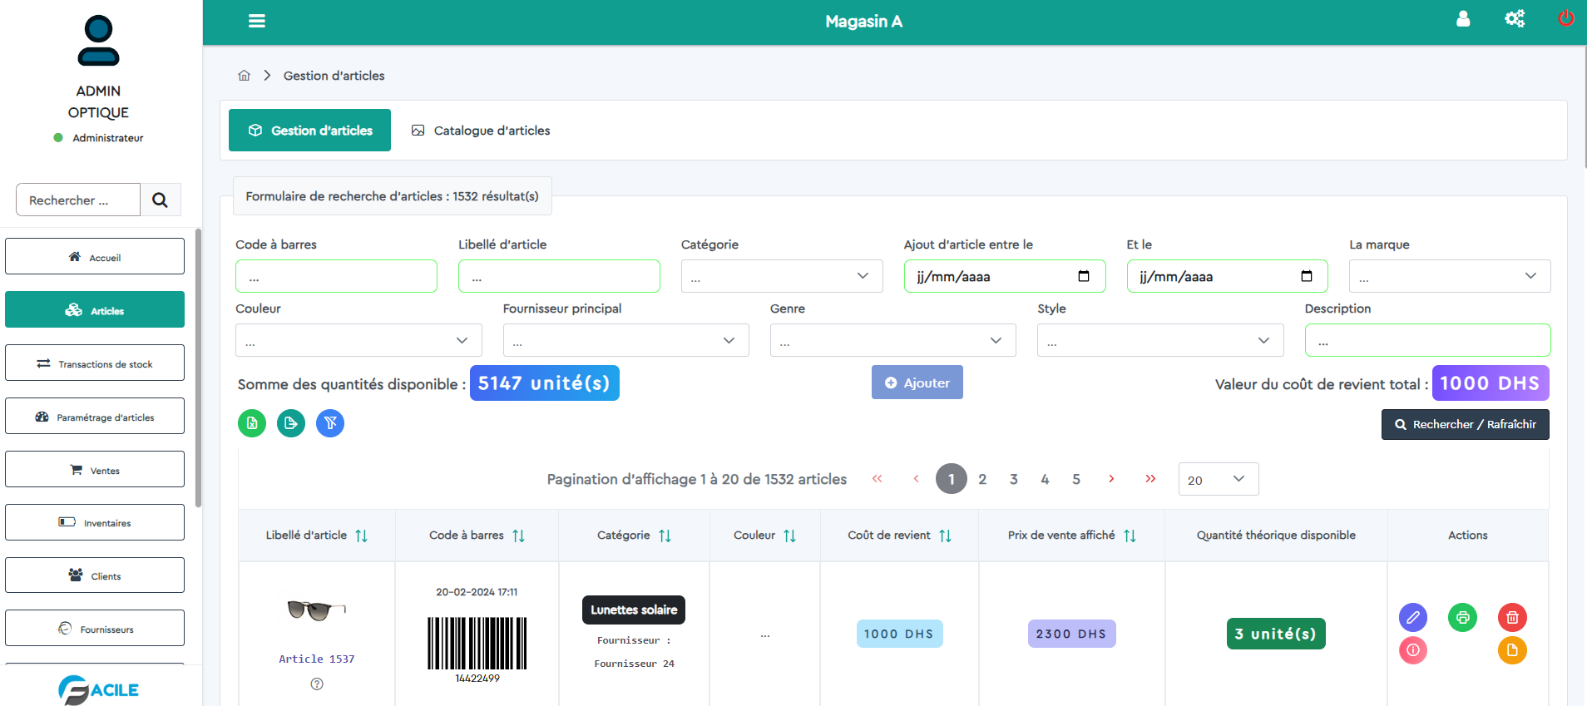The height and width of the screenshot is (706, 1587).
Task: Open the info icon for Article 1537
Action: (x=1412, y=650)
